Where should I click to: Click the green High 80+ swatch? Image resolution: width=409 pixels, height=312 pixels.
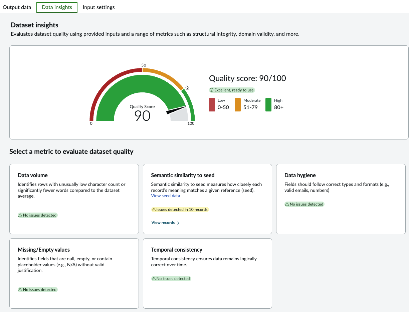tap(268, 105)
